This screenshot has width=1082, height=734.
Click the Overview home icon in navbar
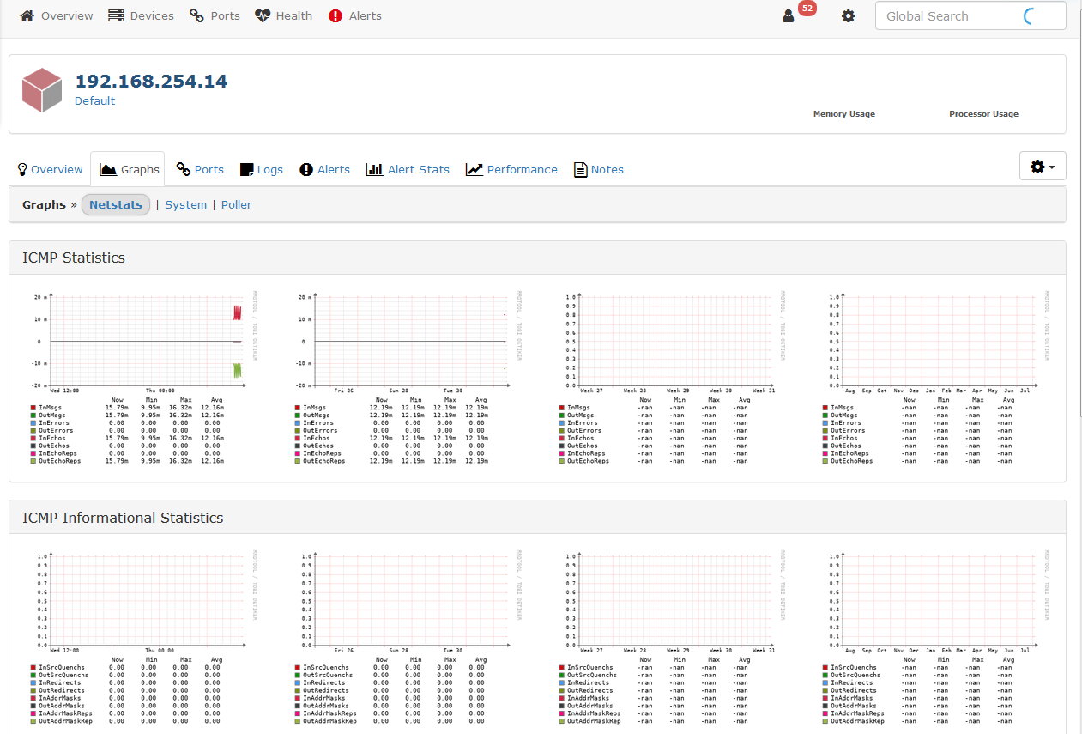pos(27,16)
